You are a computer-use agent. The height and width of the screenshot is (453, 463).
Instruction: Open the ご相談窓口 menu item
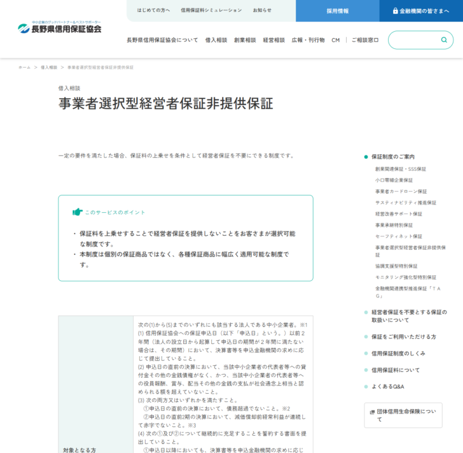(x=365, y=40)
